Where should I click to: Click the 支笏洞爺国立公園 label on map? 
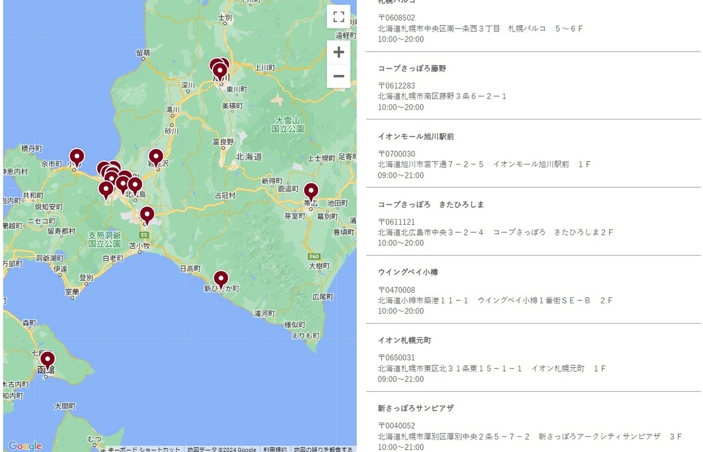pyautogui.click(x=105, y=239)
